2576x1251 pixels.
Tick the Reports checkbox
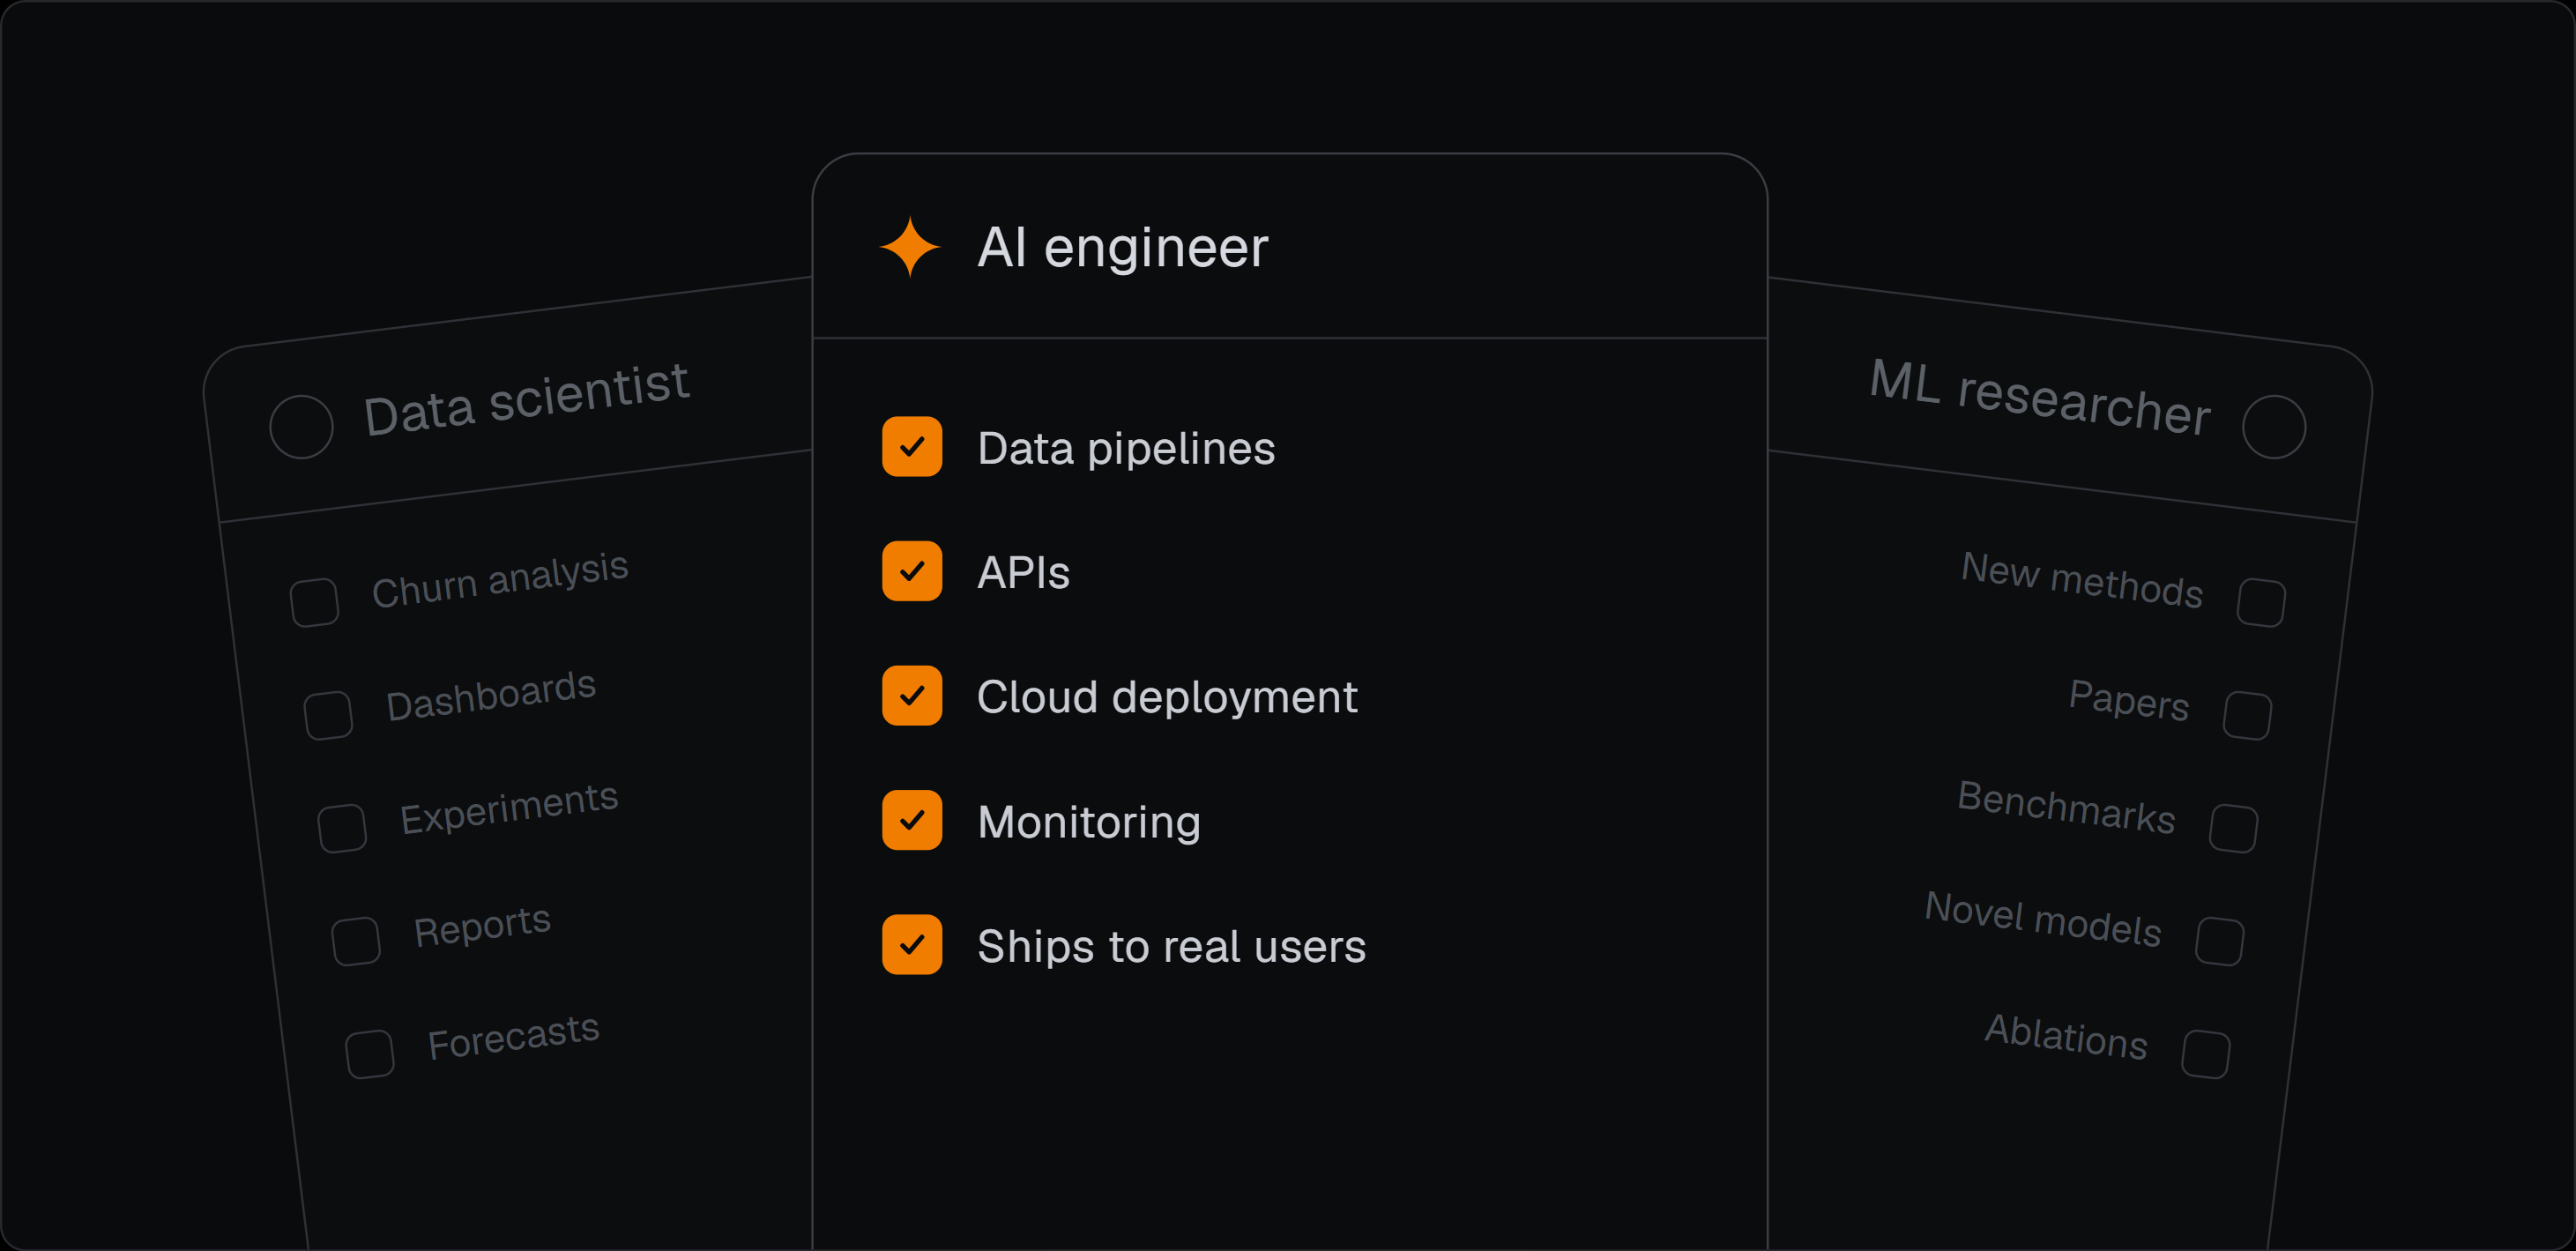click(356, 941)
